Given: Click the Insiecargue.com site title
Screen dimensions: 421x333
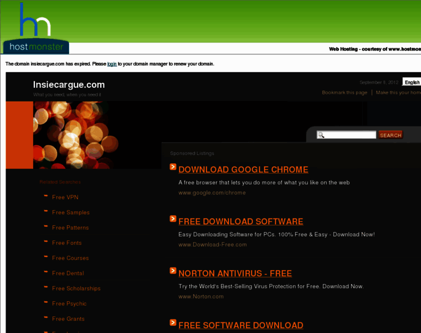Looking at the screenshot, I should 69,85.
